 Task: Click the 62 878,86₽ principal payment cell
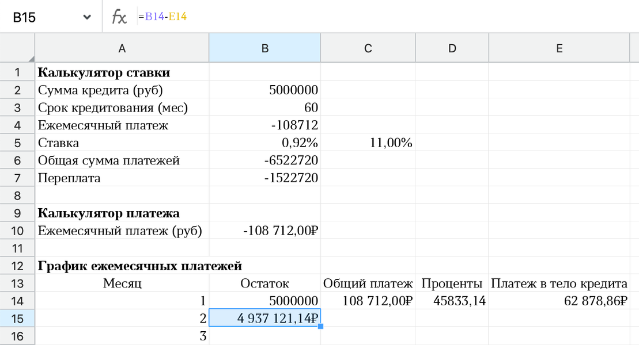click(559, 301)
